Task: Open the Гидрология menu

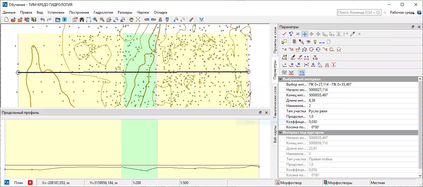Action: [103, 12]
